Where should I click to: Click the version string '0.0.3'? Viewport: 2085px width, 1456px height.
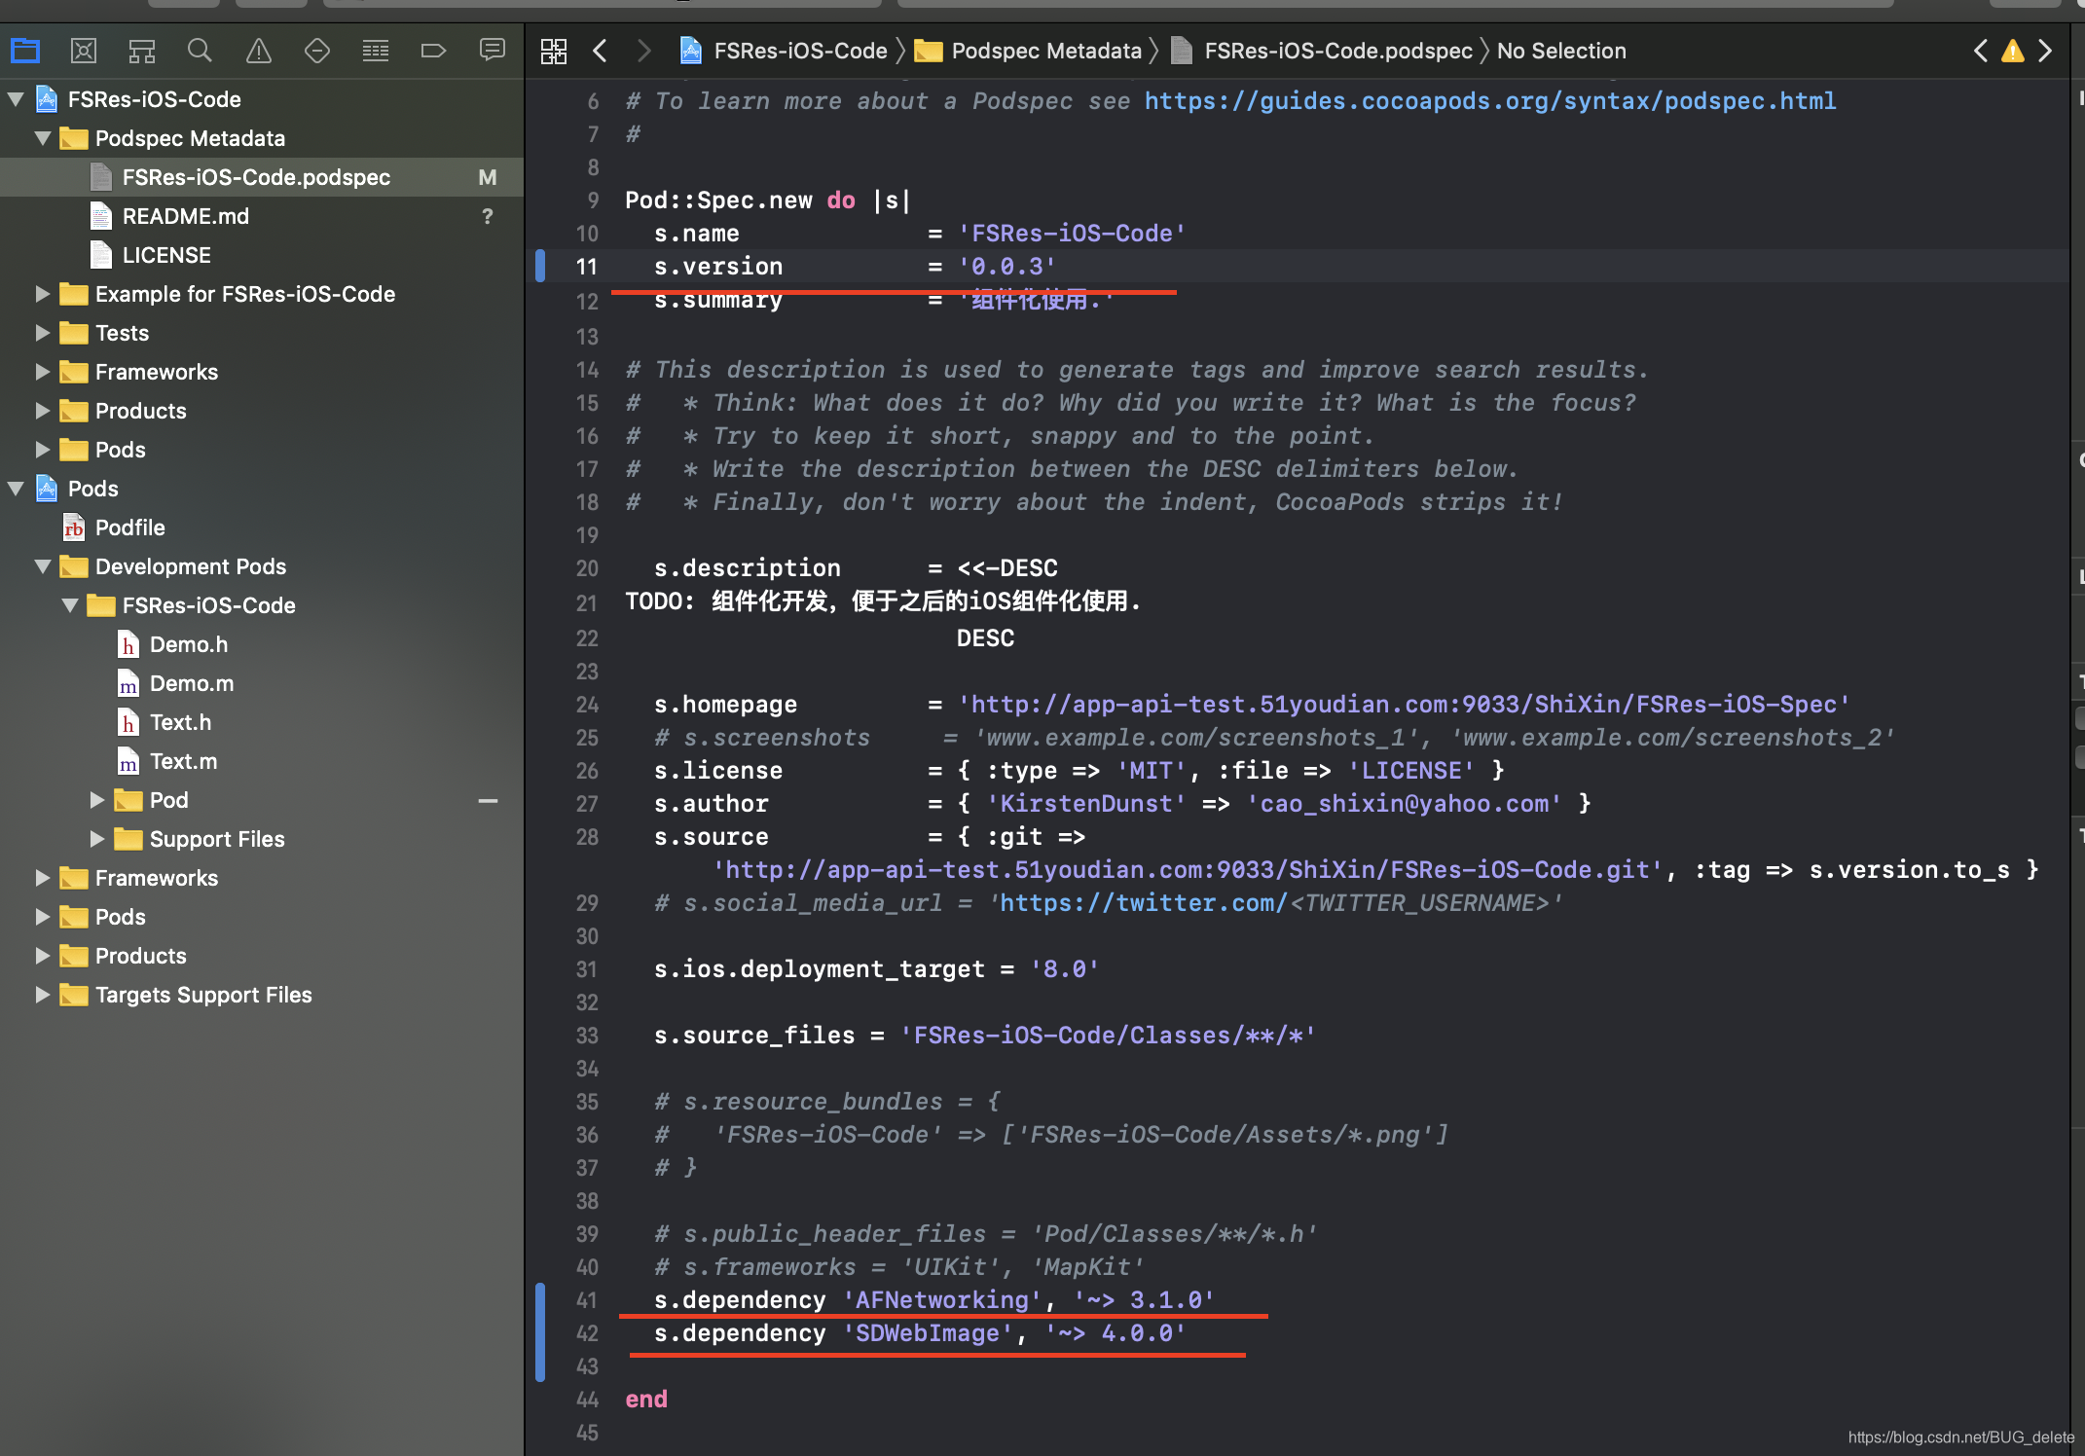[x=1007, y=267]
